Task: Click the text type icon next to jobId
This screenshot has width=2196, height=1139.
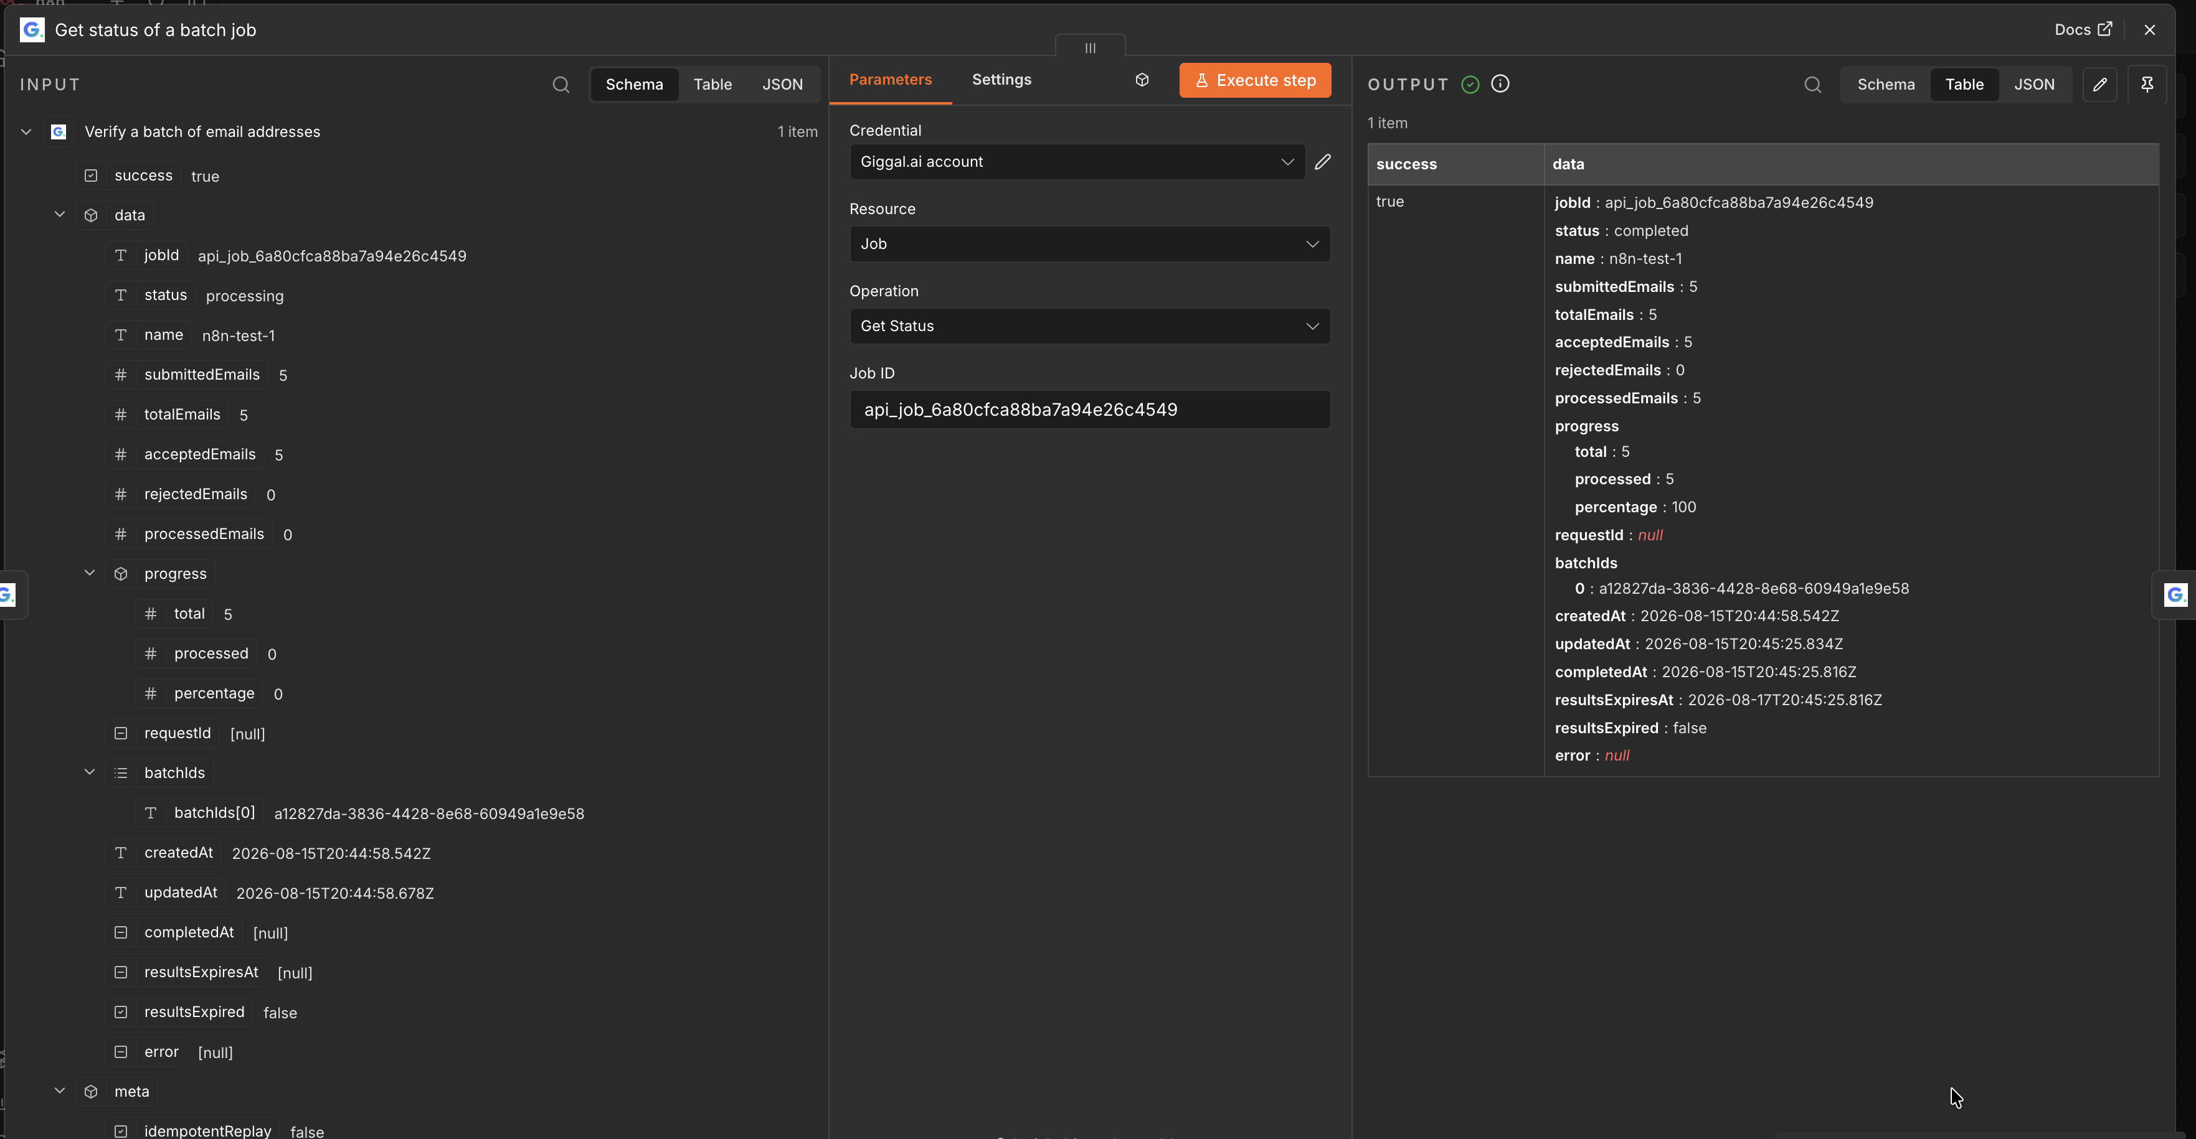Action: pos(121,256)
